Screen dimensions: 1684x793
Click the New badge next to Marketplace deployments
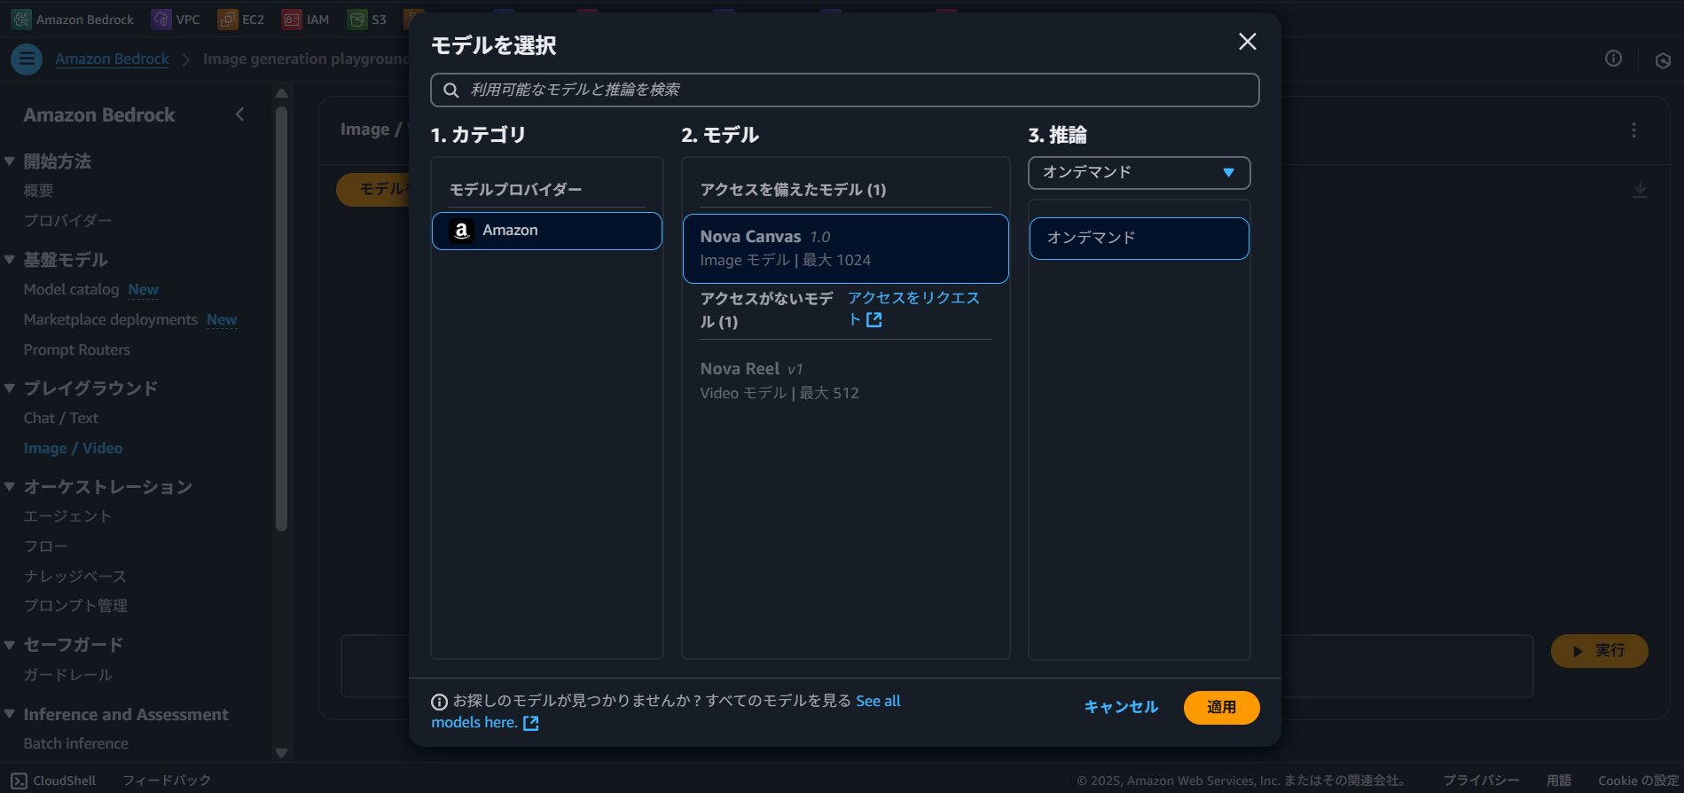point(222,320)
